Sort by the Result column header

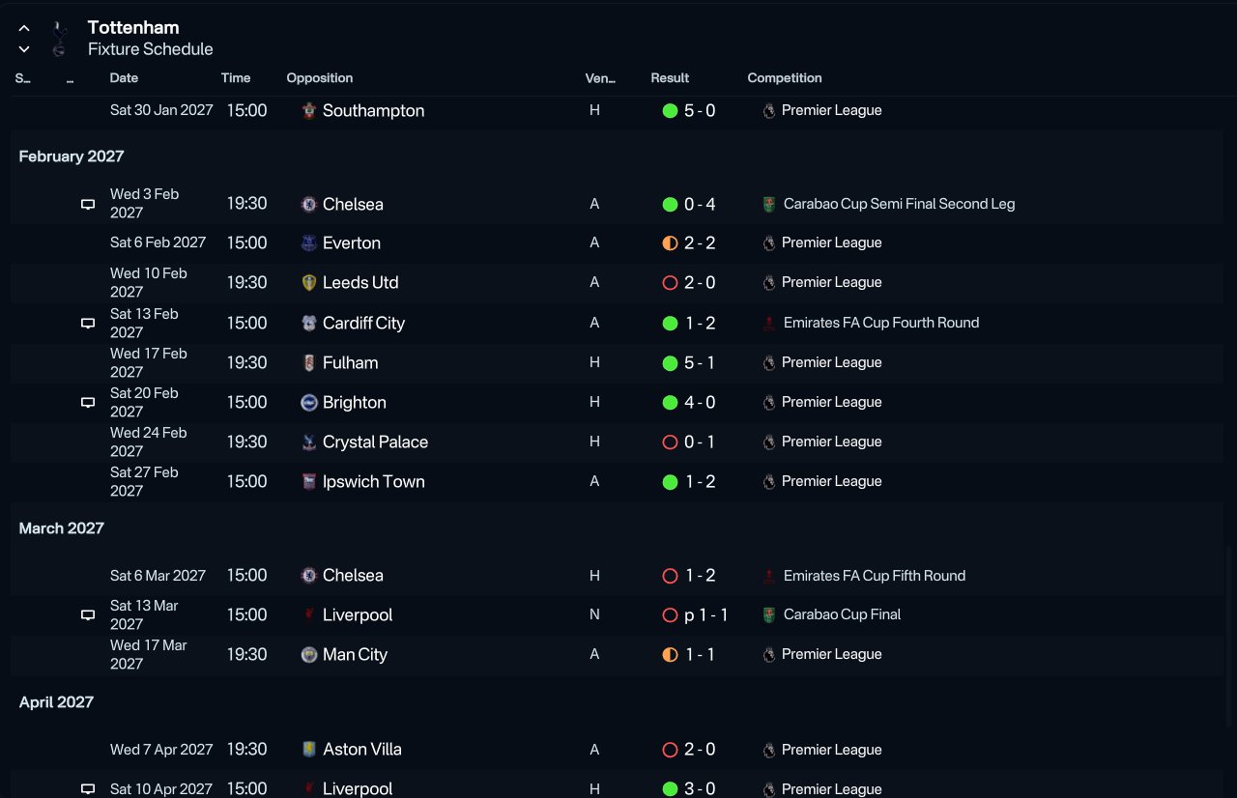click(x=670, y=78)
